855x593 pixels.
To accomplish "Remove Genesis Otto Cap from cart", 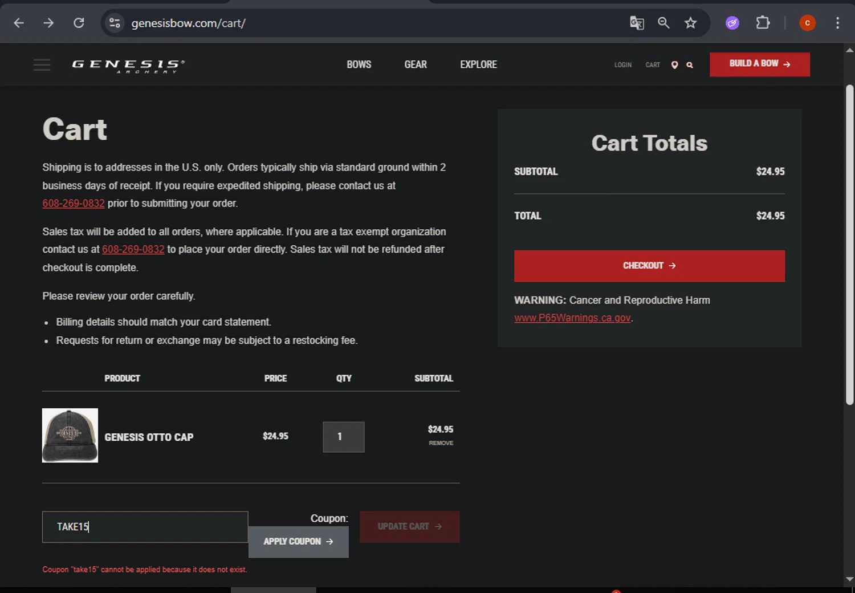I will pyautogui.click(x=441, y=443).
